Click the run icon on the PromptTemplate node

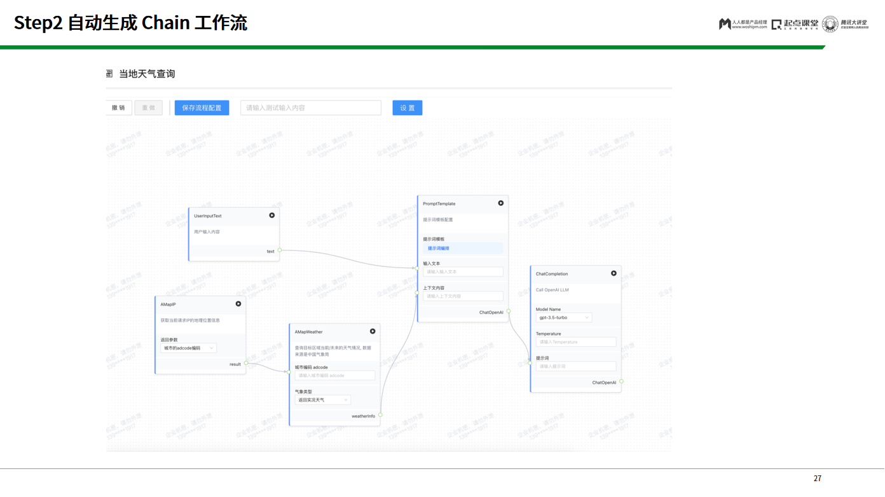coord(502,203)
